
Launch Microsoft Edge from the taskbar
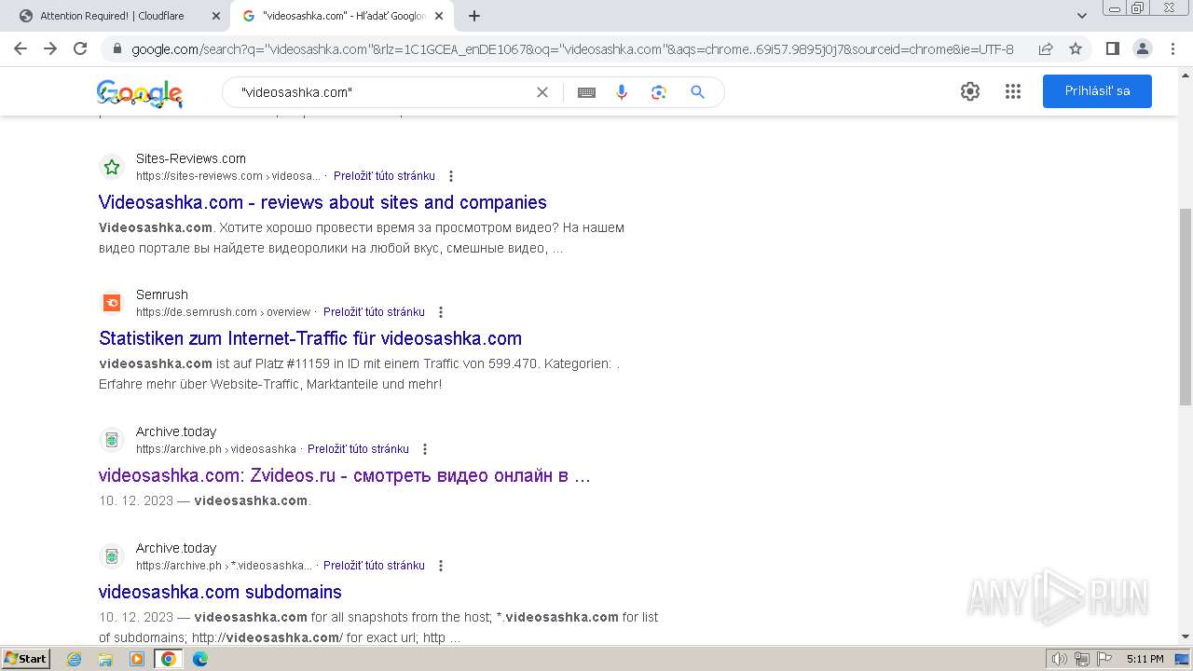199,659
